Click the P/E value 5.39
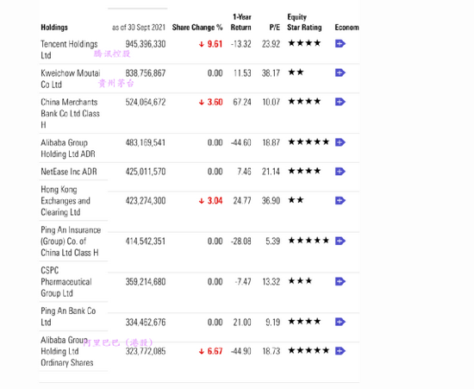 tap(273, 242)
